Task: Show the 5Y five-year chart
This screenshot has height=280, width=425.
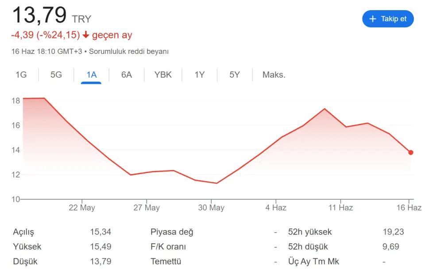Action: tap(235, 75)
